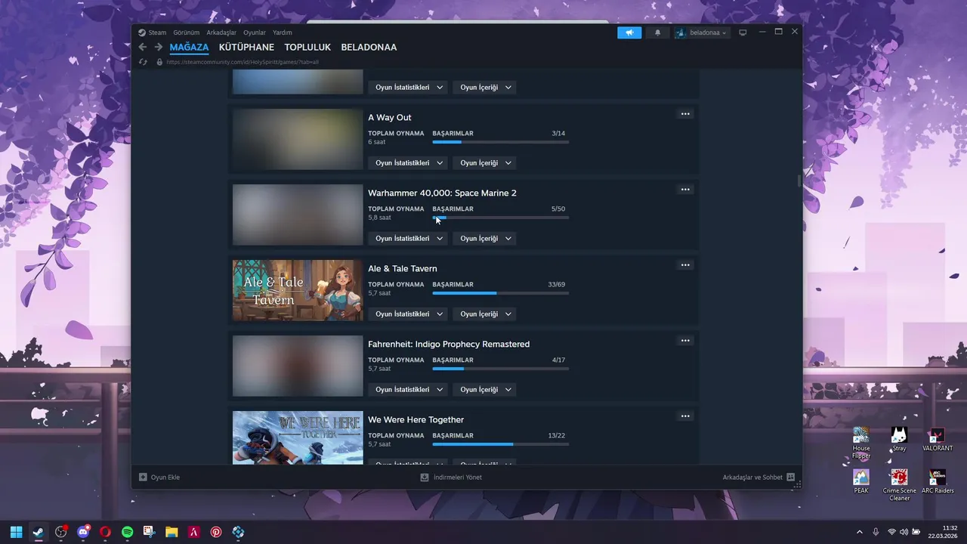Open the PEAK desktop shortcut

[861, 481]
